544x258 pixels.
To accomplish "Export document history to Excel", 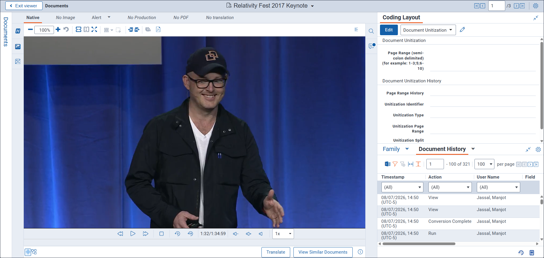I will click(388, 164).
